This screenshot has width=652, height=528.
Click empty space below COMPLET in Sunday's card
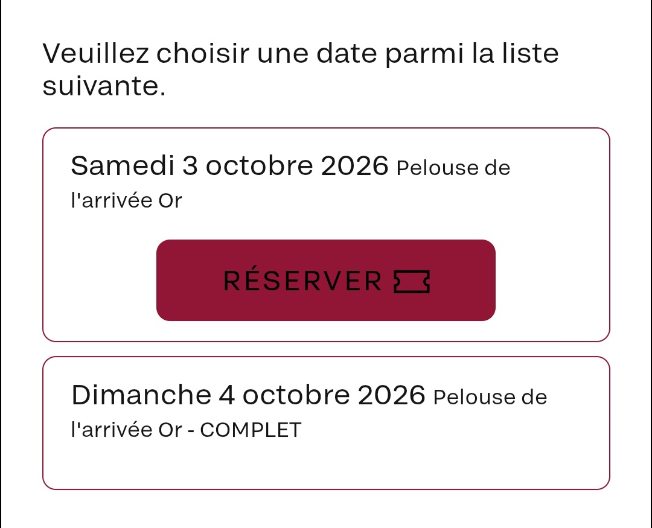pos(325,463)
